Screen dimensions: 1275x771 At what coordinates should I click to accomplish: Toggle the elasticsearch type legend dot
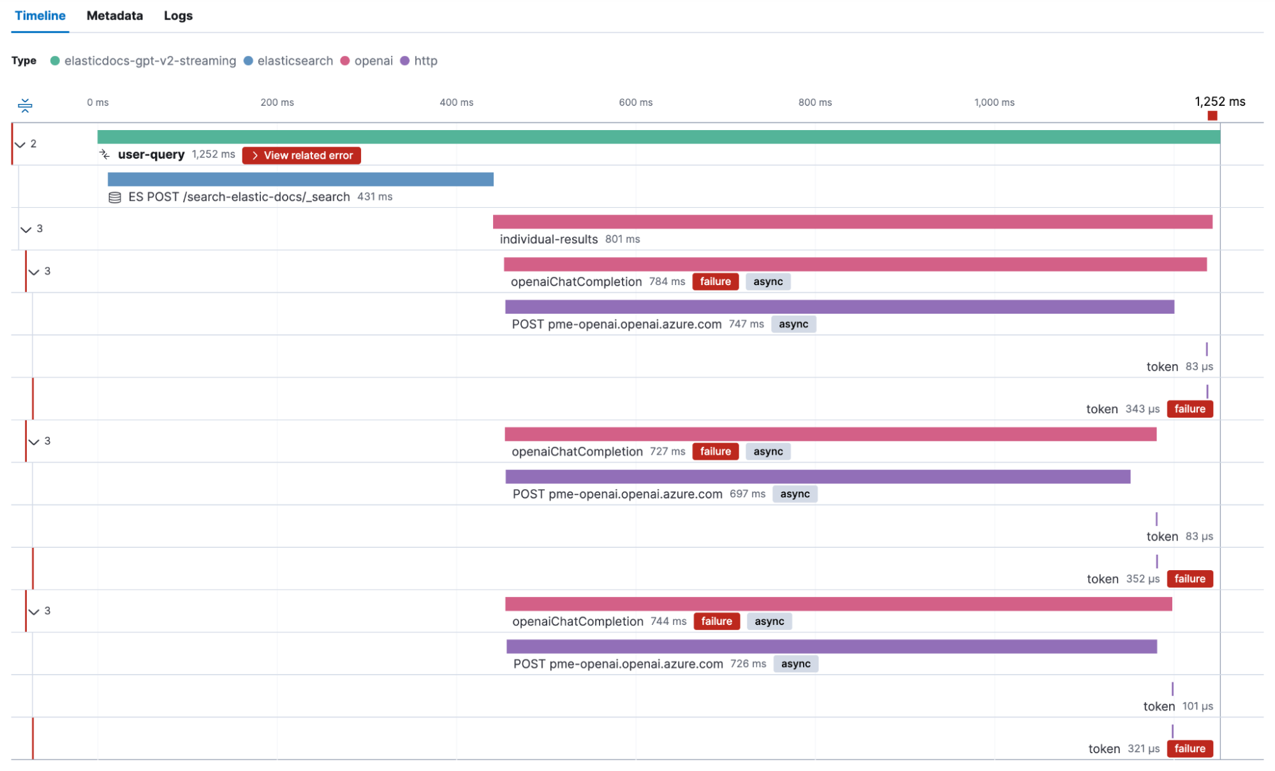coord(247,61)
